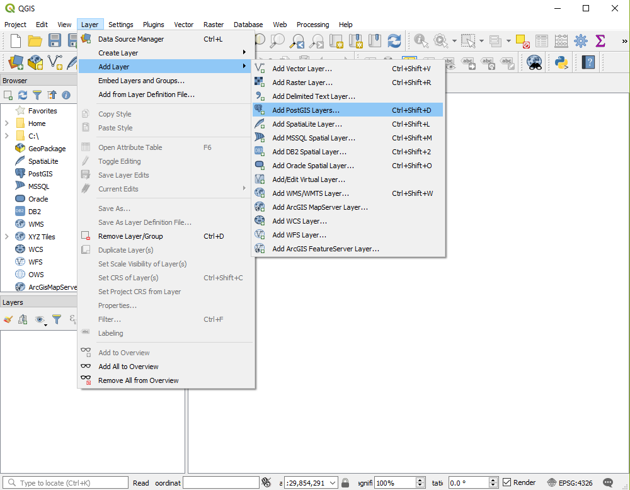Open the Messages log icon
Screen dimensions: 630x490
(609, 483)
